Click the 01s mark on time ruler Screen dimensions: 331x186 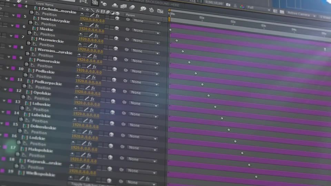tap(202, 18)
